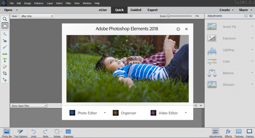The image size is (255, 138).
Task: Click the Open button
Action: pyautogui.click(x=8, y=10)
